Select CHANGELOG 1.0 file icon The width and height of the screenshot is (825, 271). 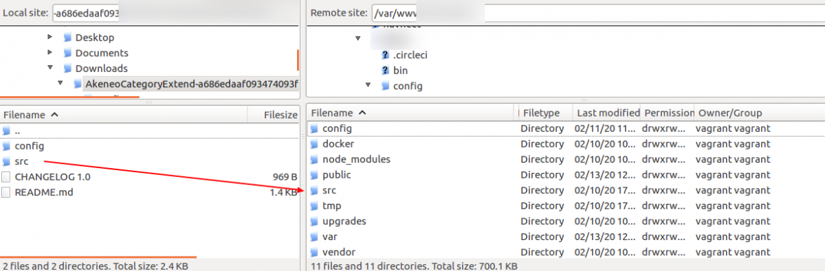click(6, 177)
